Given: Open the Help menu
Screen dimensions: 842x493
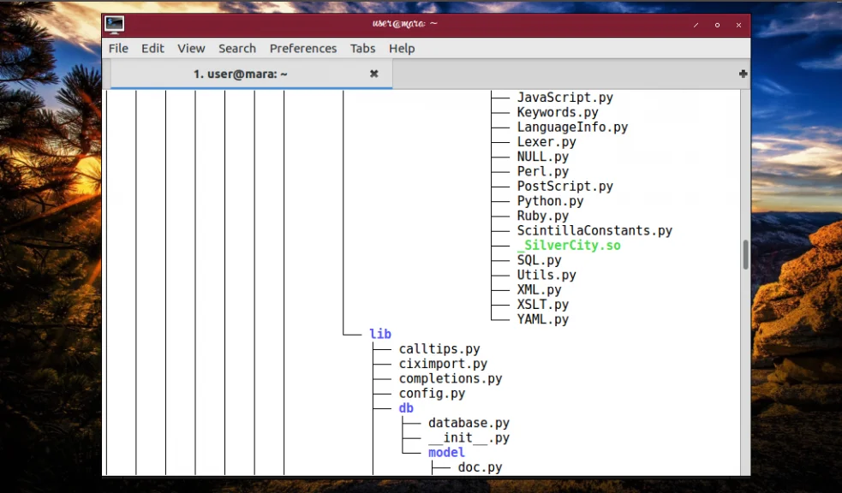Looking at the screenshot, I should click(401, 49).
